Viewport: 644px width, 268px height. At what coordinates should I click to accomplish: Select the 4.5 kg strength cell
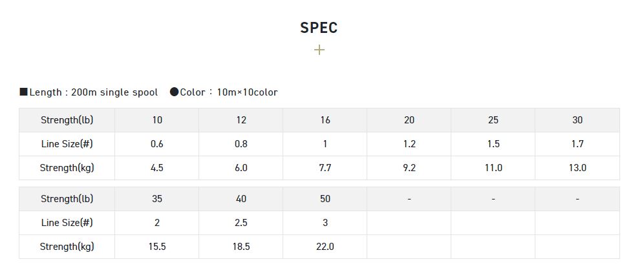(157, 168)
